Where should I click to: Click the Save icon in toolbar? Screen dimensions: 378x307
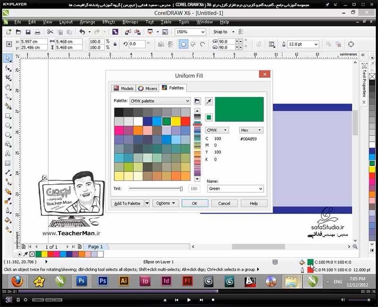coord(28,32)
